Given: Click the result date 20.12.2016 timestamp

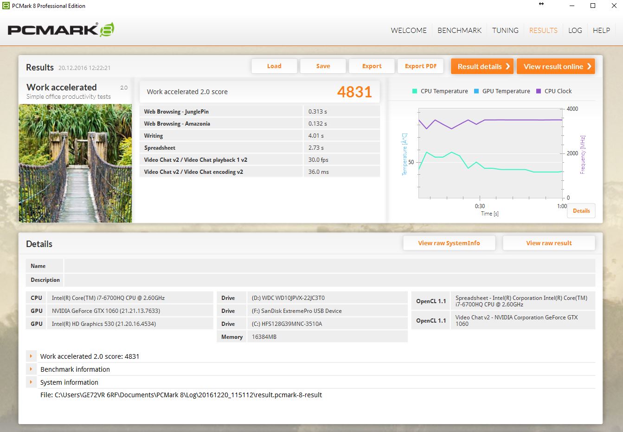Looking at the screenshot, I should coord(84,68).
